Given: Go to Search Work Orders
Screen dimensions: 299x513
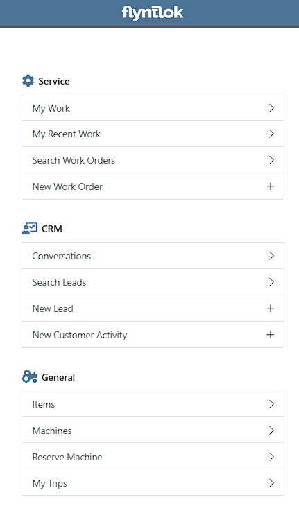Looking at the screenshot, I should coord(153,160).
